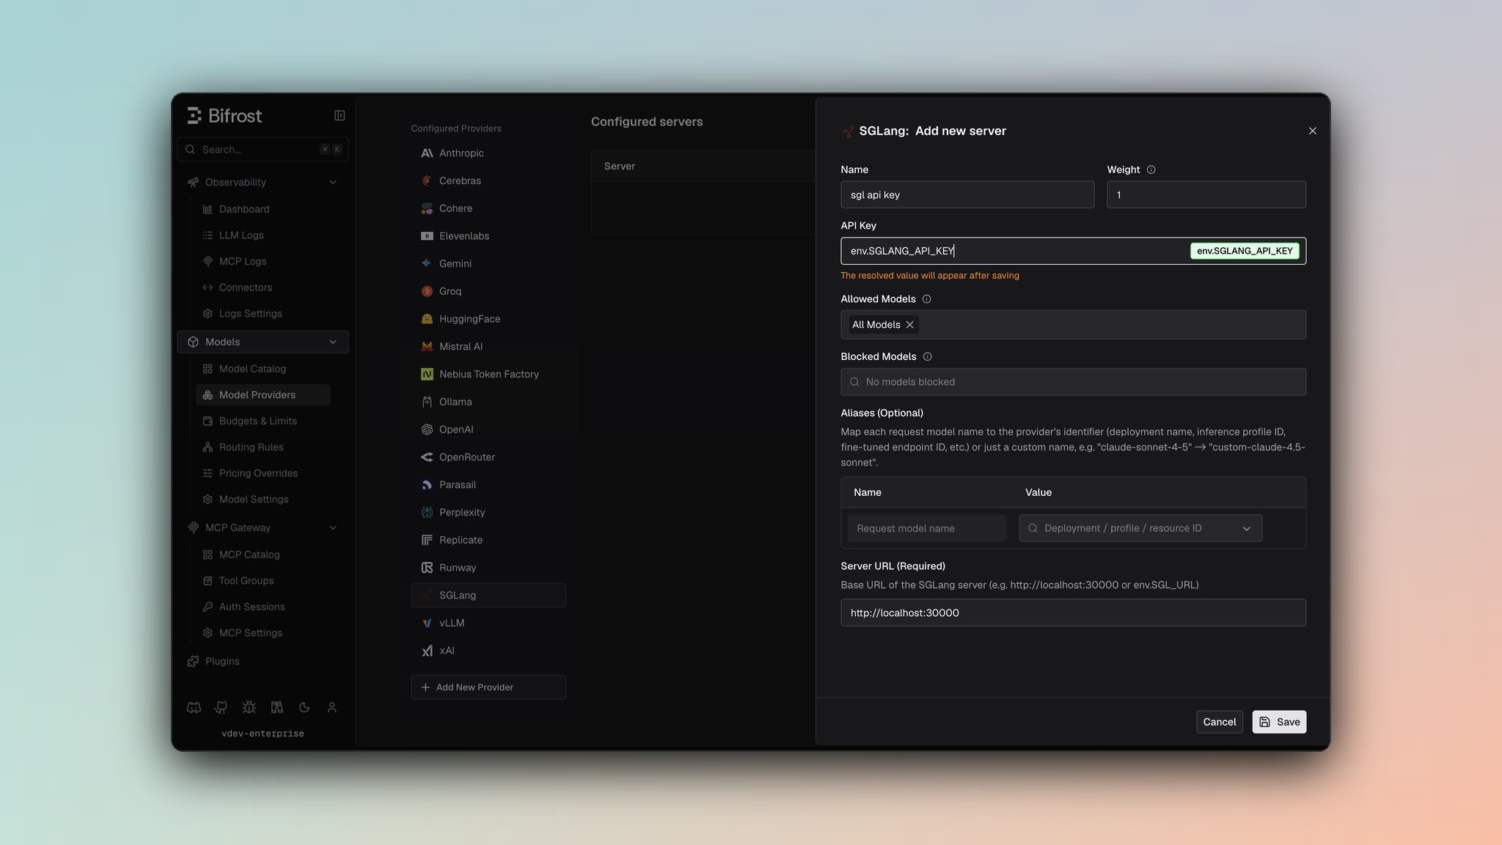
Task: Click the Weight info icon
Action: pos(1151,169)
